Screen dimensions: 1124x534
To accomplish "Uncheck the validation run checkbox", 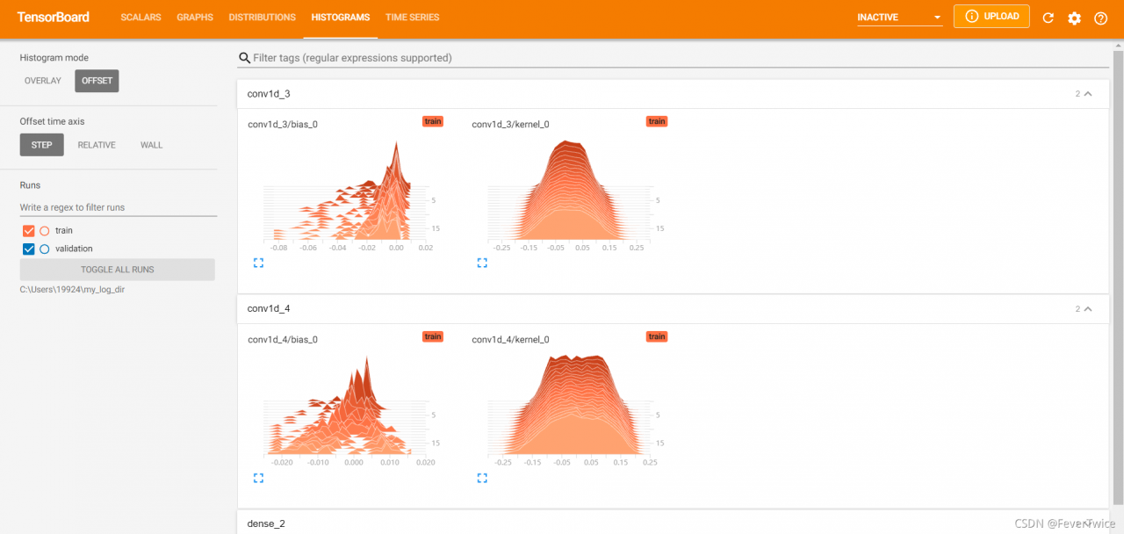I will [29, 249].
